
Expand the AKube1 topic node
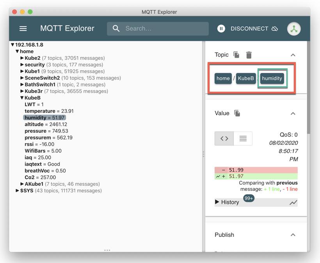coord(22,184)
